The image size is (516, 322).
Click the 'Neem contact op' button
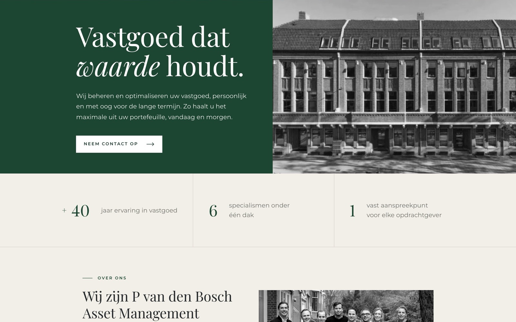point(119,144)
